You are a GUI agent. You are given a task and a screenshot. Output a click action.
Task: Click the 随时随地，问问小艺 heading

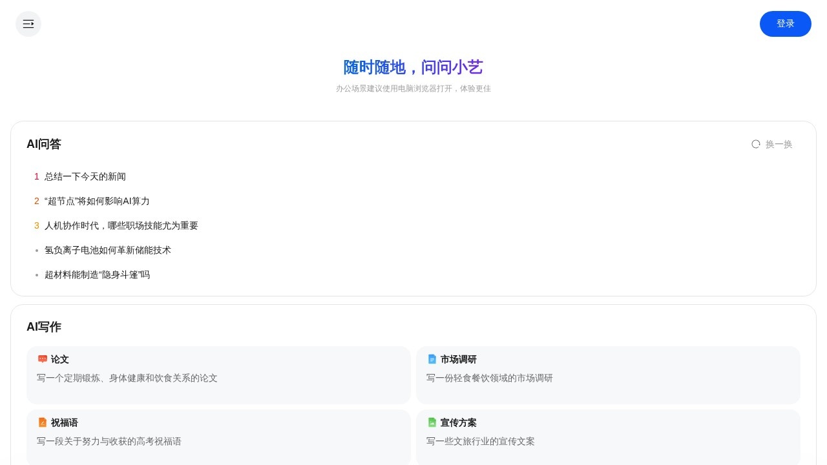click(413, 67)
